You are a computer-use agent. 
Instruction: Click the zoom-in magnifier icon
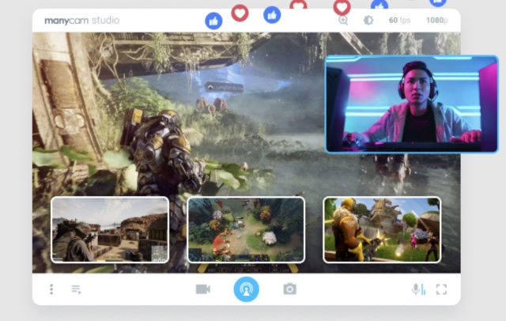(x=343, y=21)
